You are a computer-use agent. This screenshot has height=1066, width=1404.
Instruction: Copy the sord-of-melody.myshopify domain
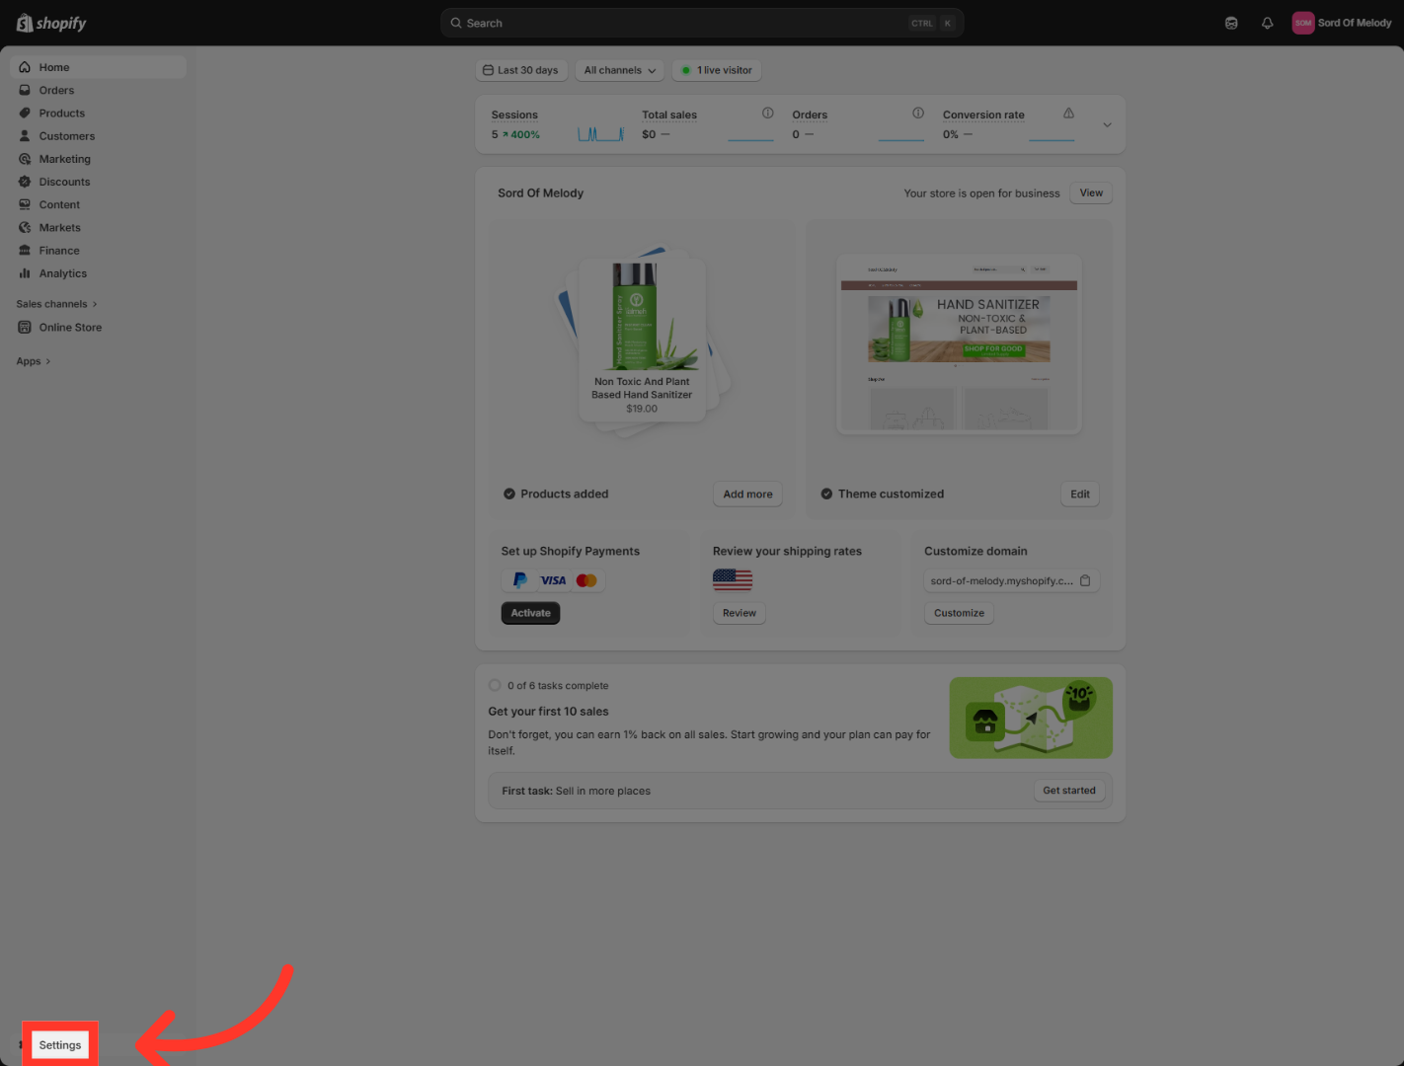(1085, 580)
